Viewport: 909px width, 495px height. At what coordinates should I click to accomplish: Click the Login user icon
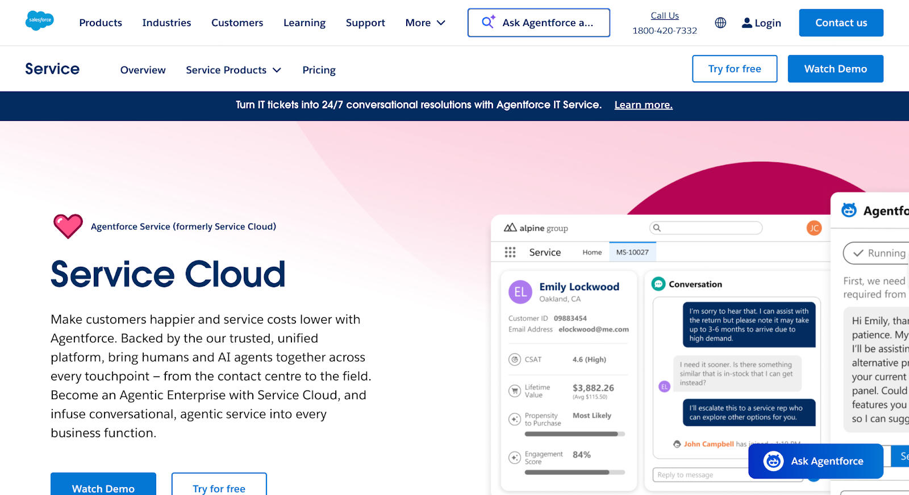(x=747, y=23)
